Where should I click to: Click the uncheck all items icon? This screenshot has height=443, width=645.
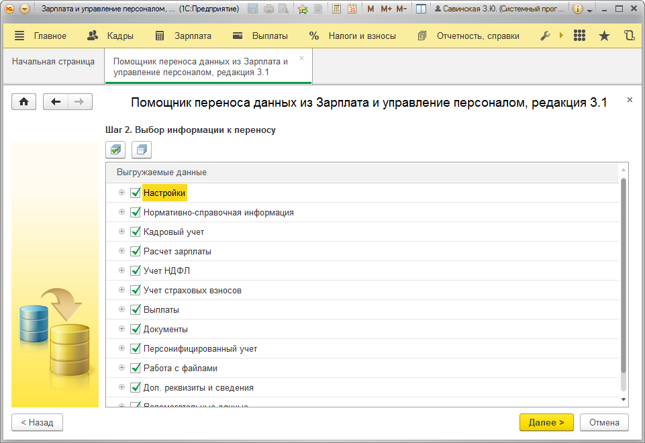[143, 150]
